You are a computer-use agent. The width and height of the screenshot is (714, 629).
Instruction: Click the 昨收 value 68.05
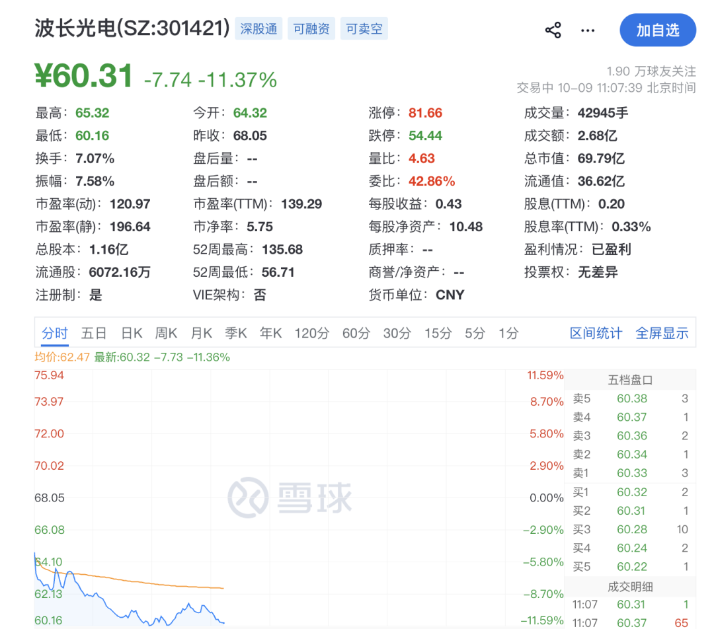250,135
